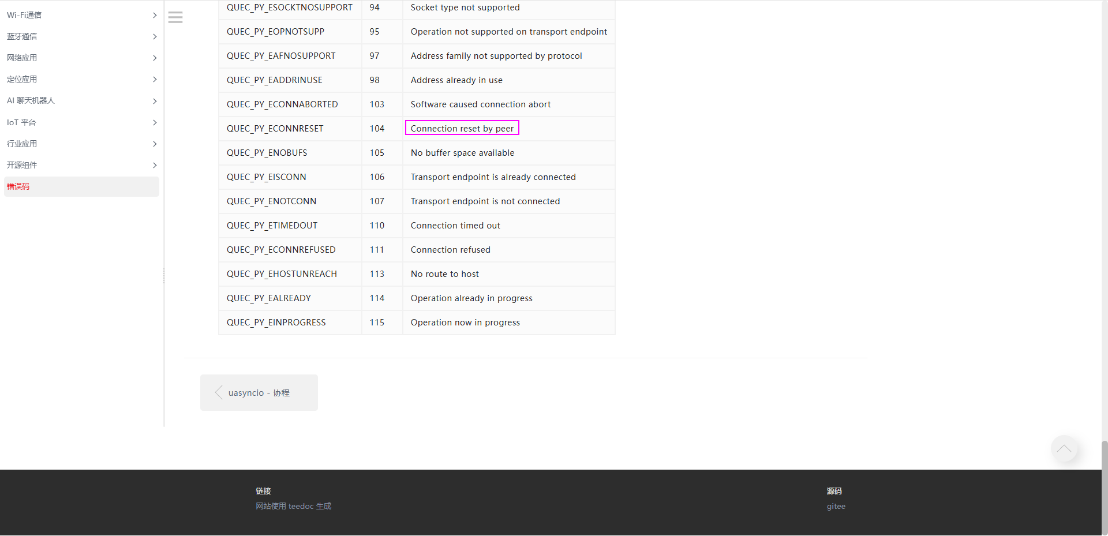Click the QUEC_PY_ECONNREFUSED error name
1108x536 pixels.
280,250
